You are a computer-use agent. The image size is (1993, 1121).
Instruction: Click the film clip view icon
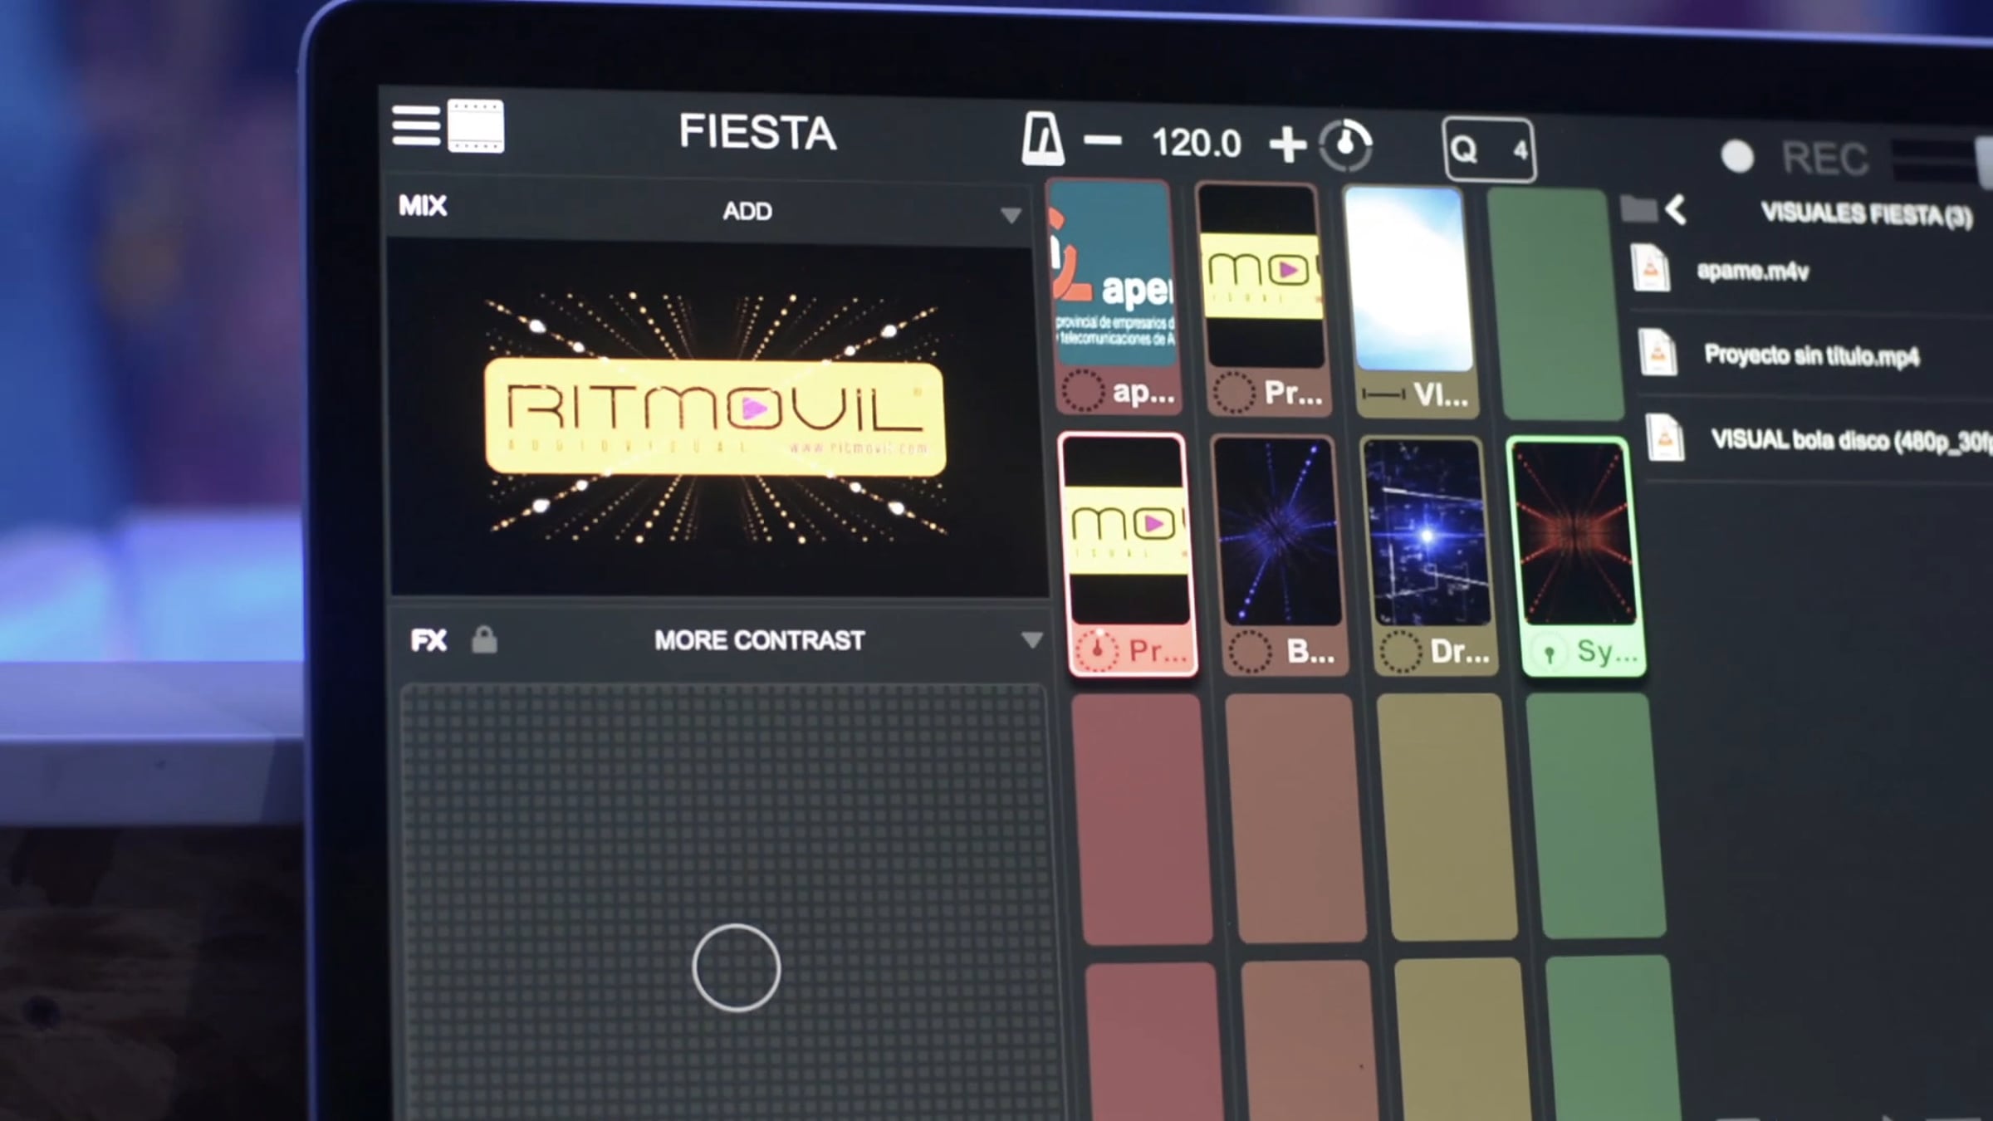tap(476, 126)
